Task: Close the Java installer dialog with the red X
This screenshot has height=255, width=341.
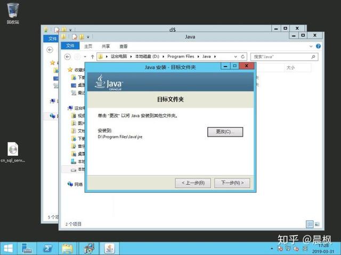Action: (246, 66)
